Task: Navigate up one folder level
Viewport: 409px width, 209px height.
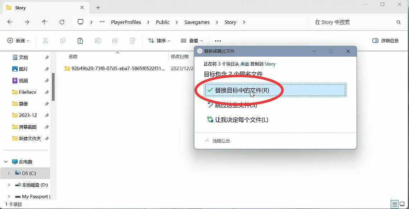Action: click(44, 22)
